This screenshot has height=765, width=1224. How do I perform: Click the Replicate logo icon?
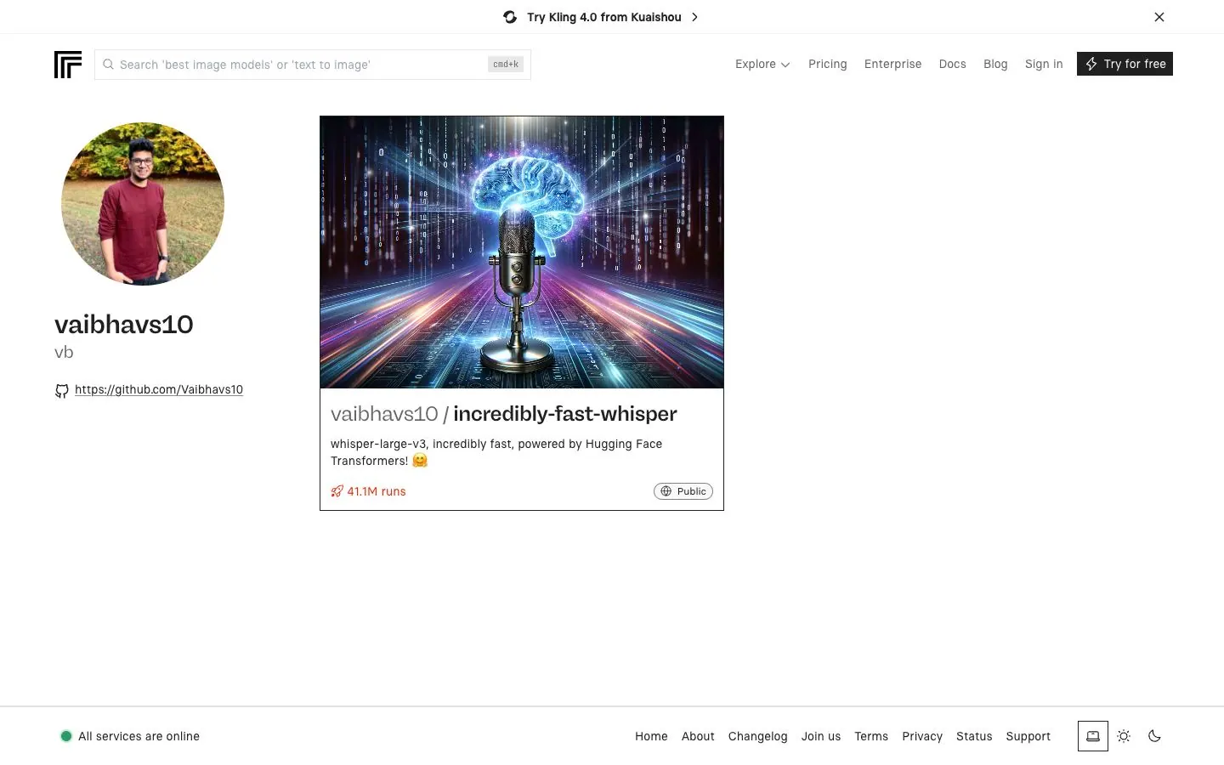(x=68, y=65)
